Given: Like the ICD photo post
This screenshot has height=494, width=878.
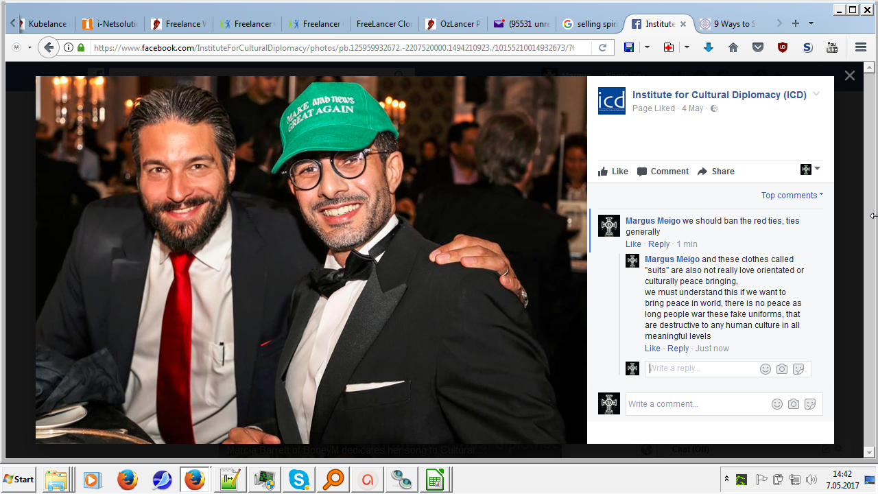Looking at the screenshot, I should point(613,172).
